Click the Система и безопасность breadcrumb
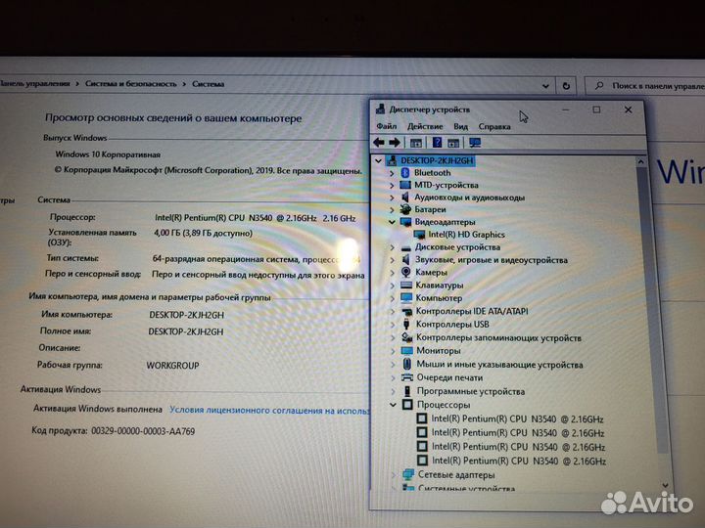705x528 pixels. tap(131, 83)
